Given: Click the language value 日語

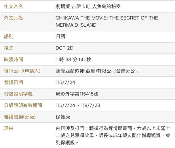Looking at the screenshot, I should tap(60, 37).
